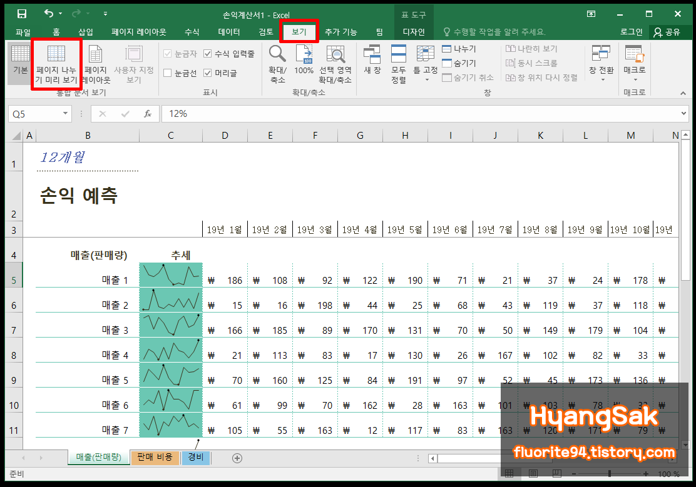This screenshot has width=696, height=487.
Task: Select the cell with value 186
Action: point(225,275)
